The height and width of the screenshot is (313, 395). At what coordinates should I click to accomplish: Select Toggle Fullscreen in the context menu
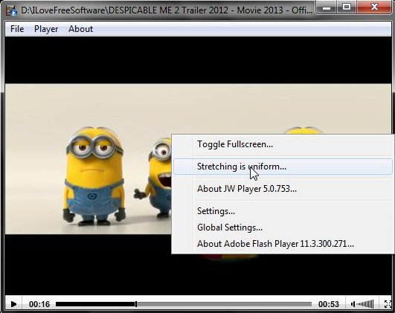coord(282,144)
